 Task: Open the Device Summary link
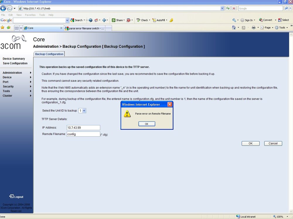(x=14, y=59)
